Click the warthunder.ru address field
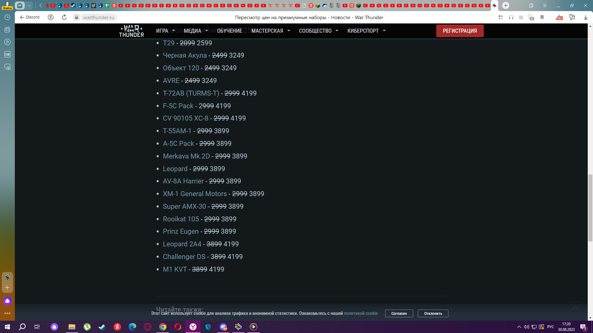 99,17
